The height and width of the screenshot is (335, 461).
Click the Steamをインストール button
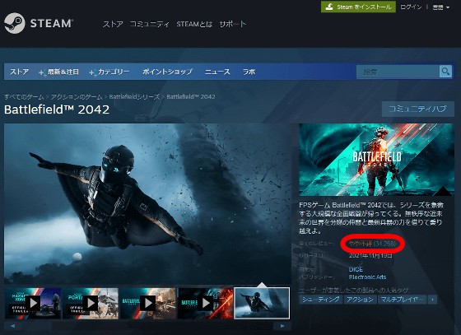coord(358,7)
